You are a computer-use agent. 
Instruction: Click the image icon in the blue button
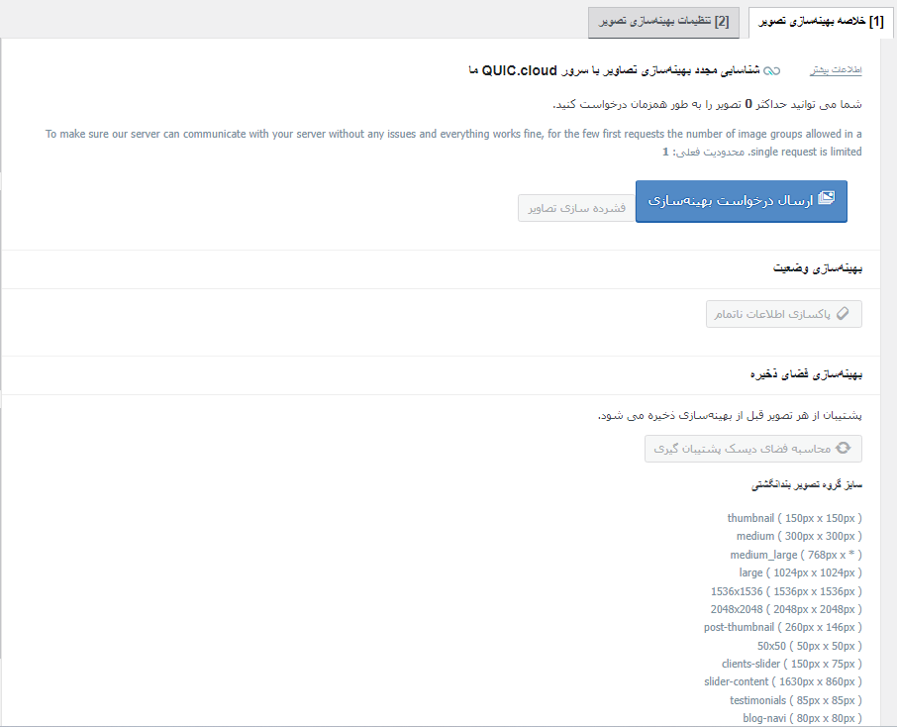(x=826, y=198)
